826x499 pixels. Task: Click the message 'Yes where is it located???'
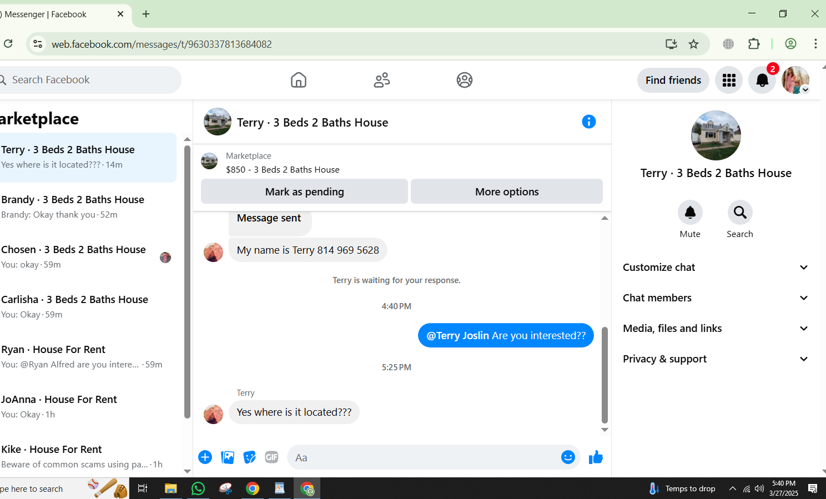pyautogui.click(x=294, y=412)
